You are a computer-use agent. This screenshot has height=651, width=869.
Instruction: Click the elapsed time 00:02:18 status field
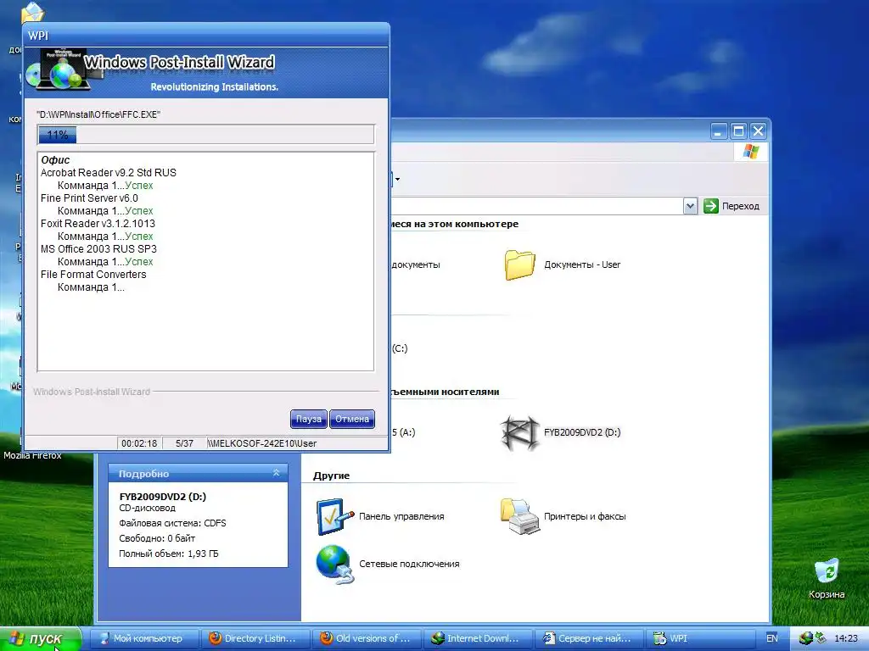coord(139,443)
